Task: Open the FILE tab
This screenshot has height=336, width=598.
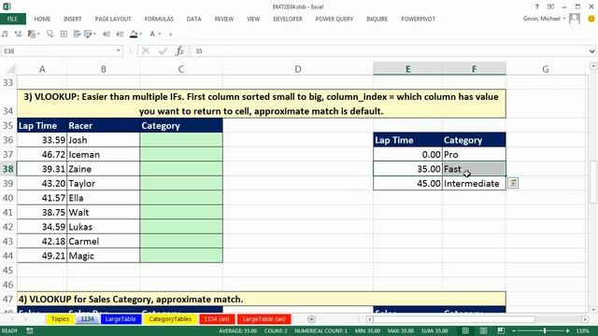Action: [12, 19]
